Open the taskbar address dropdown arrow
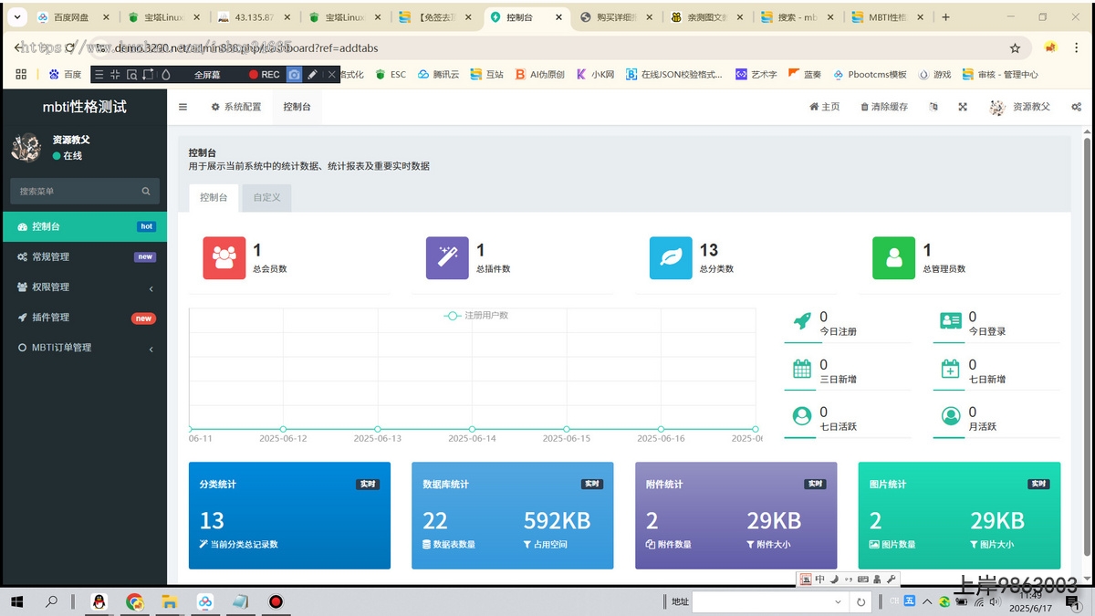Screen dimensions: 1095x616 838,602
